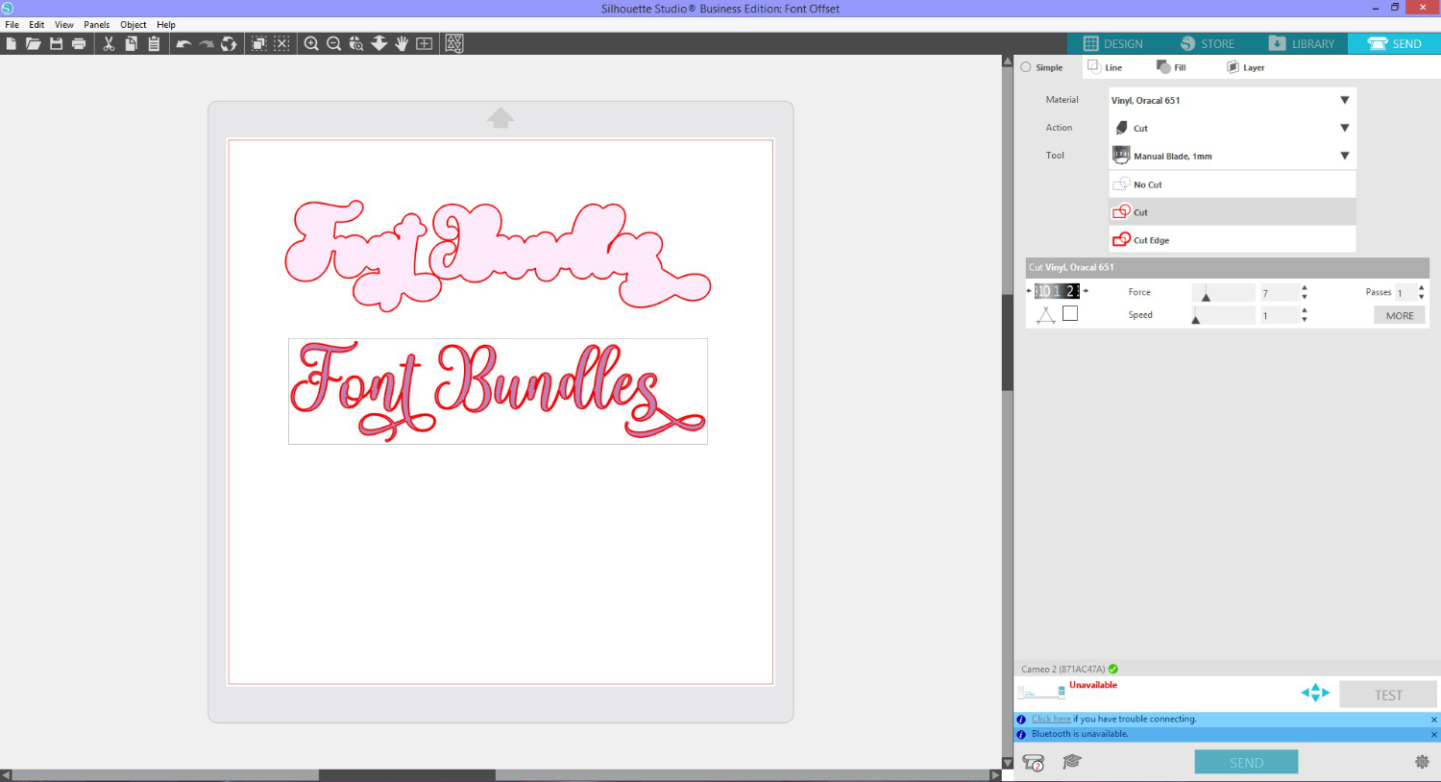This screenshot has width=1441, height=782.
Task: Switch to the DESIGN tab
Action: 1114,43
